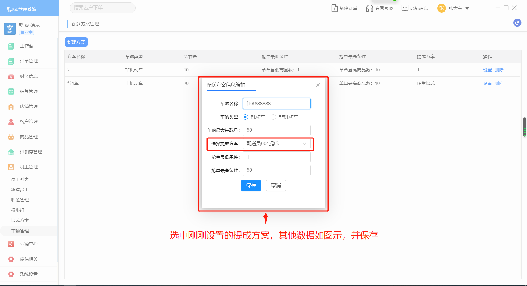Click the 车辆最大装载量 input field
This screenshot has height=286, width=527.
(276, 130)
